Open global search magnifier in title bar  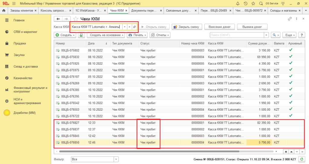[261, 4]
